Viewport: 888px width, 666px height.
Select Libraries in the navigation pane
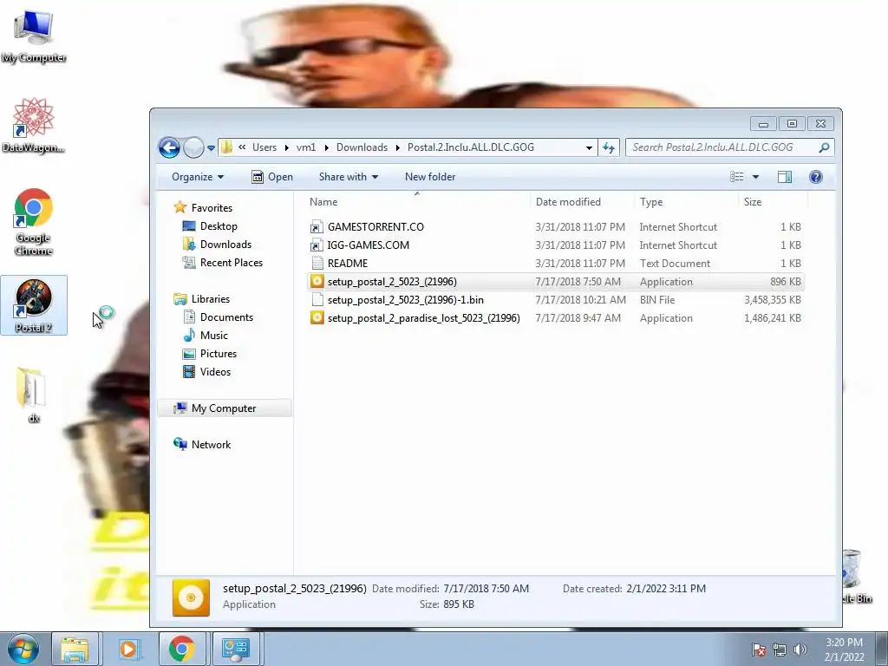pos(210,299)
